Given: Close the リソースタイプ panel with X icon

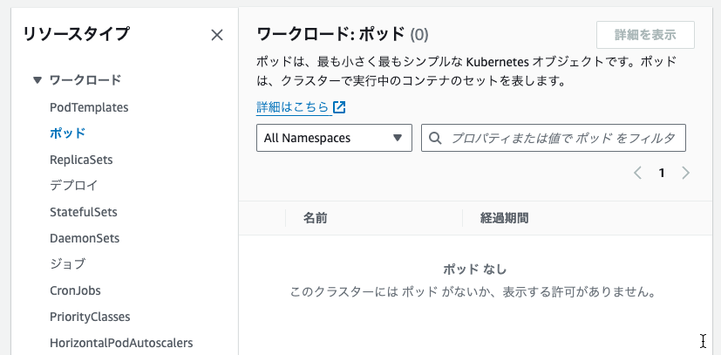Looking at the screenshot, I should (x=216, y=35).
